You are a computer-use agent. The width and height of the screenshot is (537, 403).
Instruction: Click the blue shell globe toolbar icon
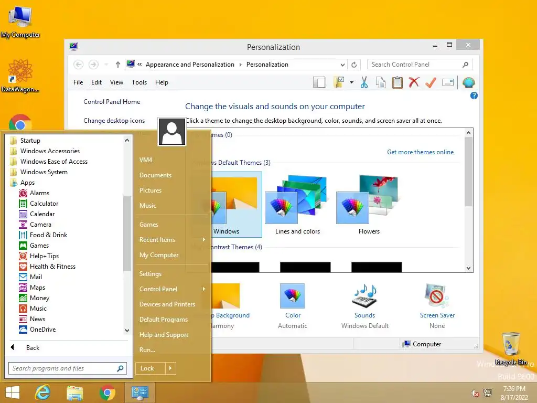[468, 82]
